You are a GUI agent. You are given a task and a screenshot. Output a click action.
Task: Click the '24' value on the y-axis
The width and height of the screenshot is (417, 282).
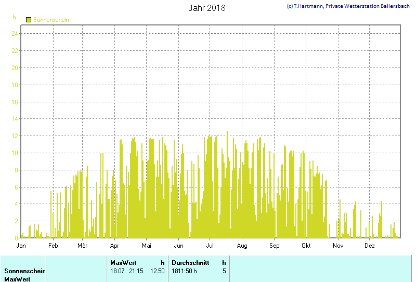[x=15, y=33]
